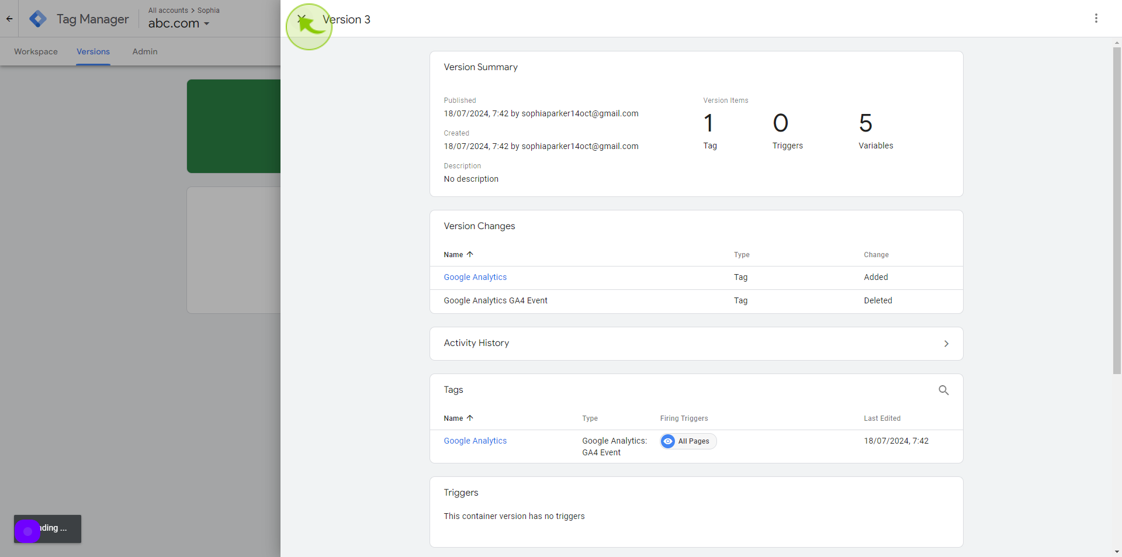Click the Version 3 panel title
The height and width of the screenshot is (557, 1122).
(347, 19)
